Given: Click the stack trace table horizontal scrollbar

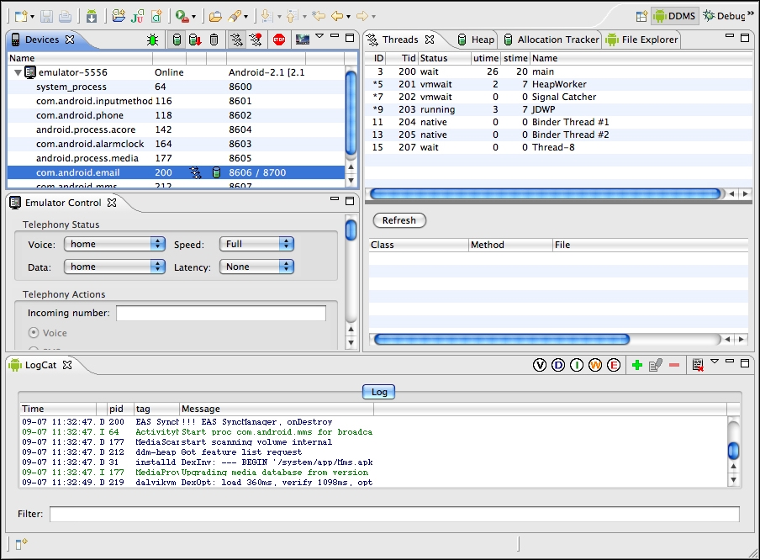Looking at the screenshot, I should (502, 340).
